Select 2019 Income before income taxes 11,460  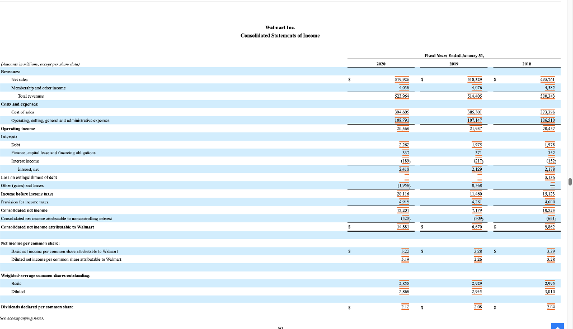point(476,194)
